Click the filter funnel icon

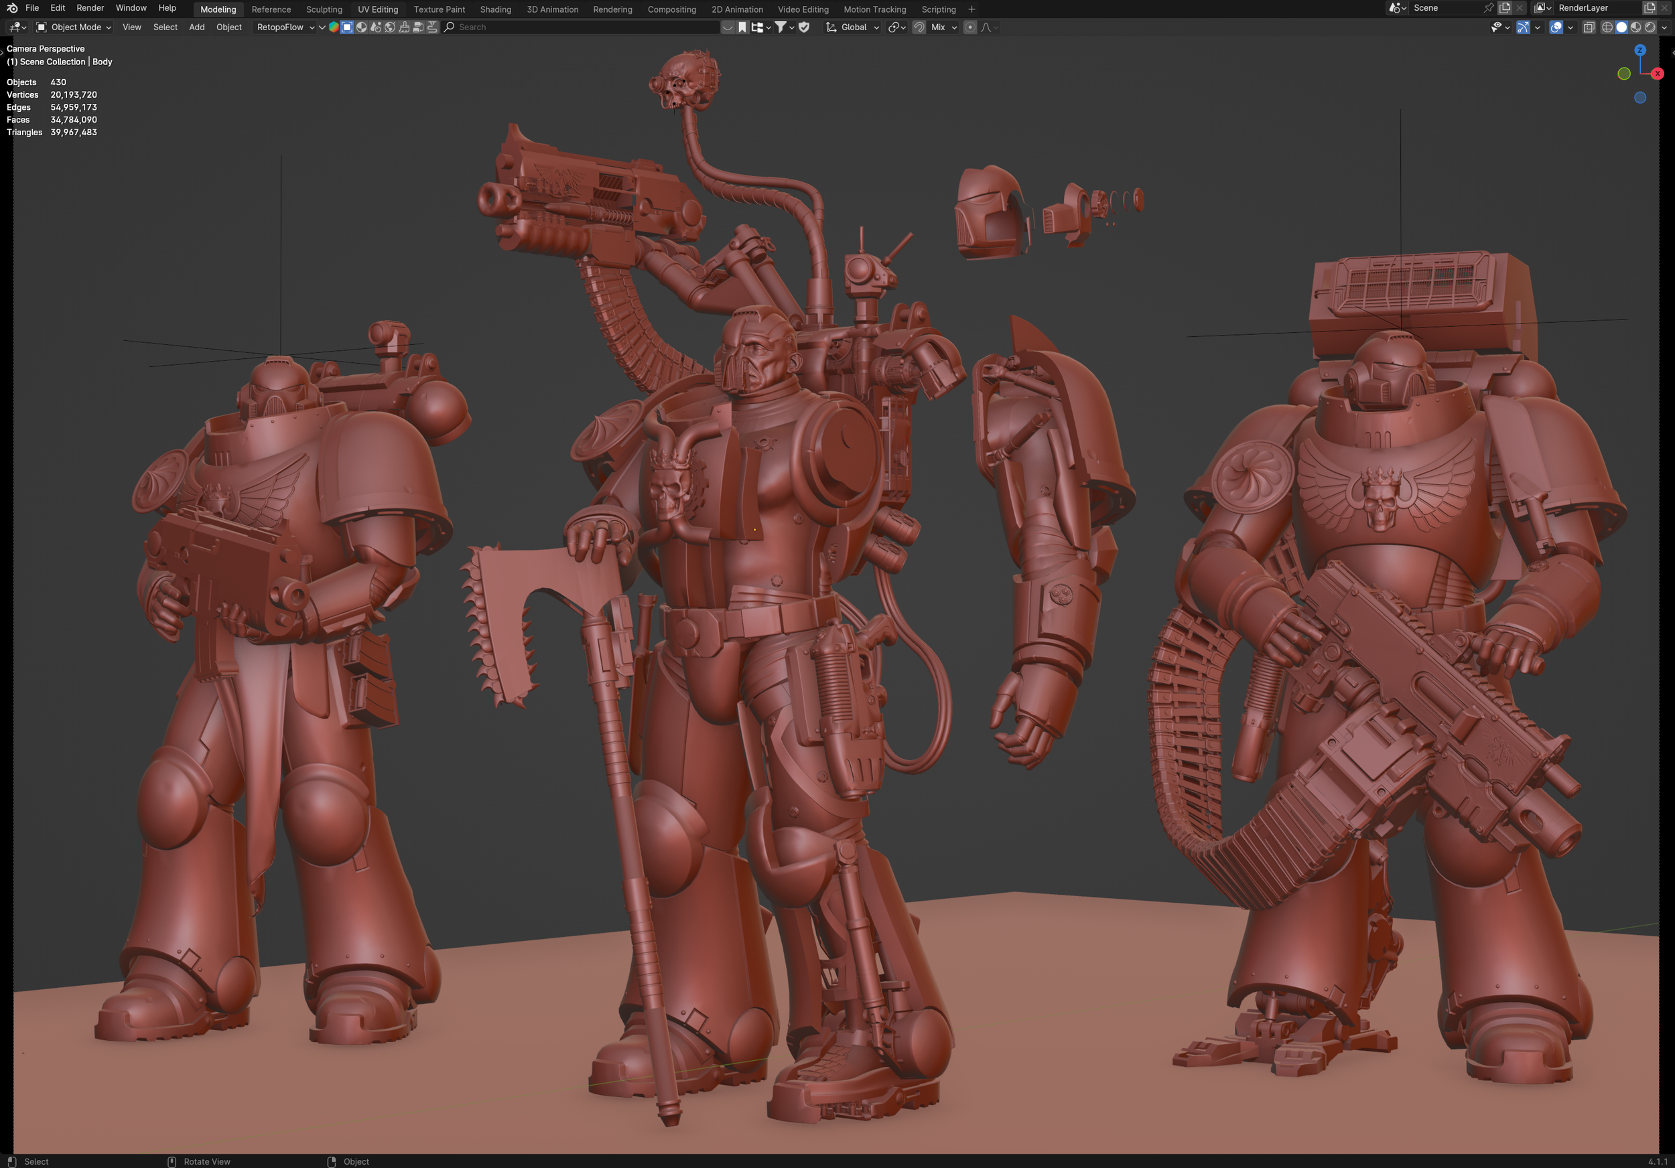tap(780, 27)
